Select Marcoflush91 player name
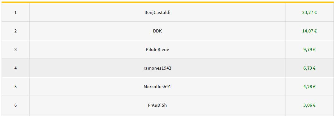The width and height of the screenshot is (335, 116). pyautogui.click(x=157, y=87)
